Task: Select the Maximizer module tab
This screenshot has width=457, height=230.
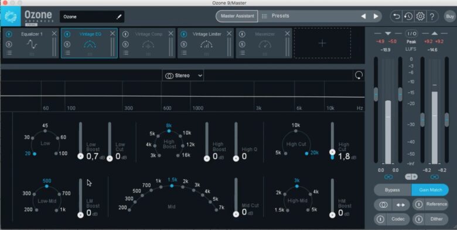Action: [x=264, y=43]
